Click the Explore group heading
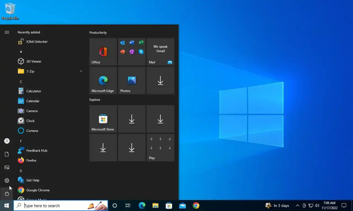The height and width of the screenshot is (211, 353). click(95, 99)
